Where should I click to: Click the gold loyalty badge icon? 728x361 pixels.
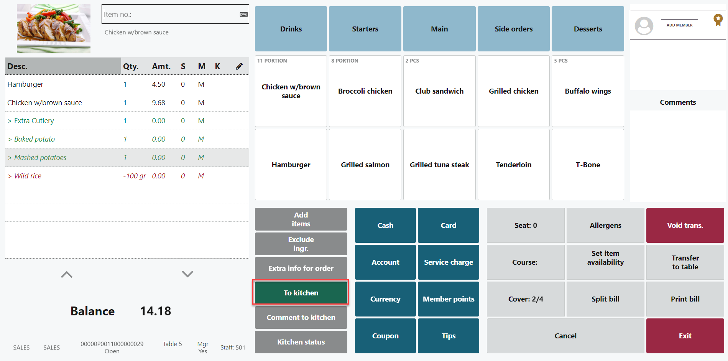(718, 20)
